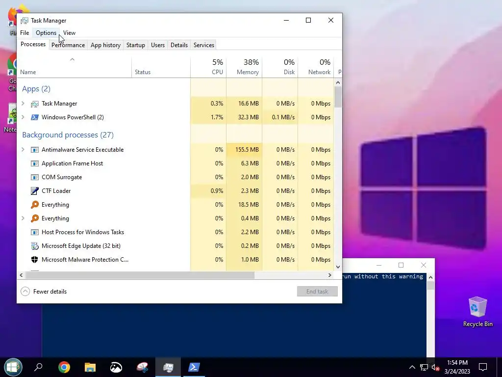
Task: Expand the Task Manager process row
Action: pyautogui.click(x=23, y=103)
